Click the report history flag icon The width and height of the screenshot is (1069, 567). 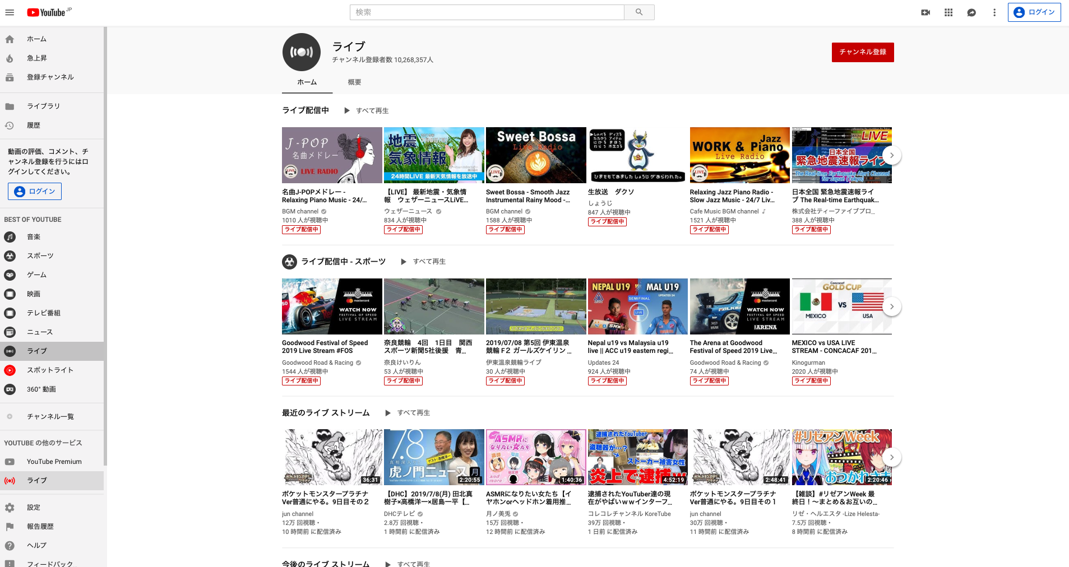point(10,527)
